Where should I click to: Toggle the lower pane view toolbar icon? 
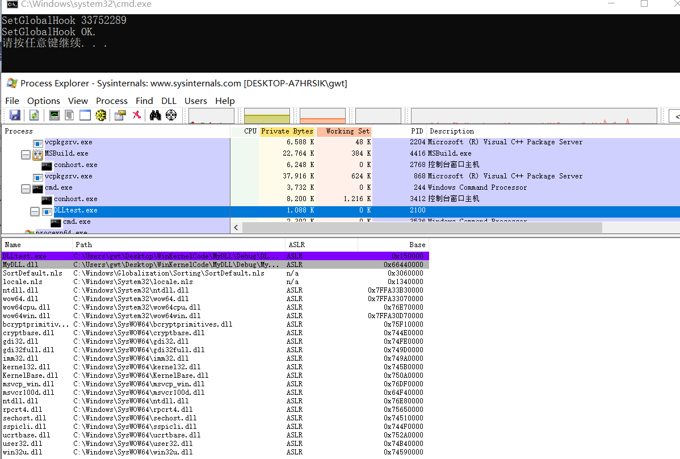coord(85,115)
